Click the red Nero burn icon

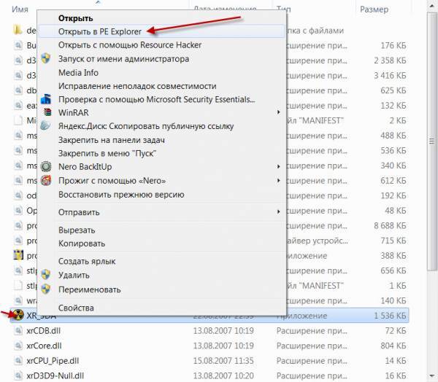46,181
